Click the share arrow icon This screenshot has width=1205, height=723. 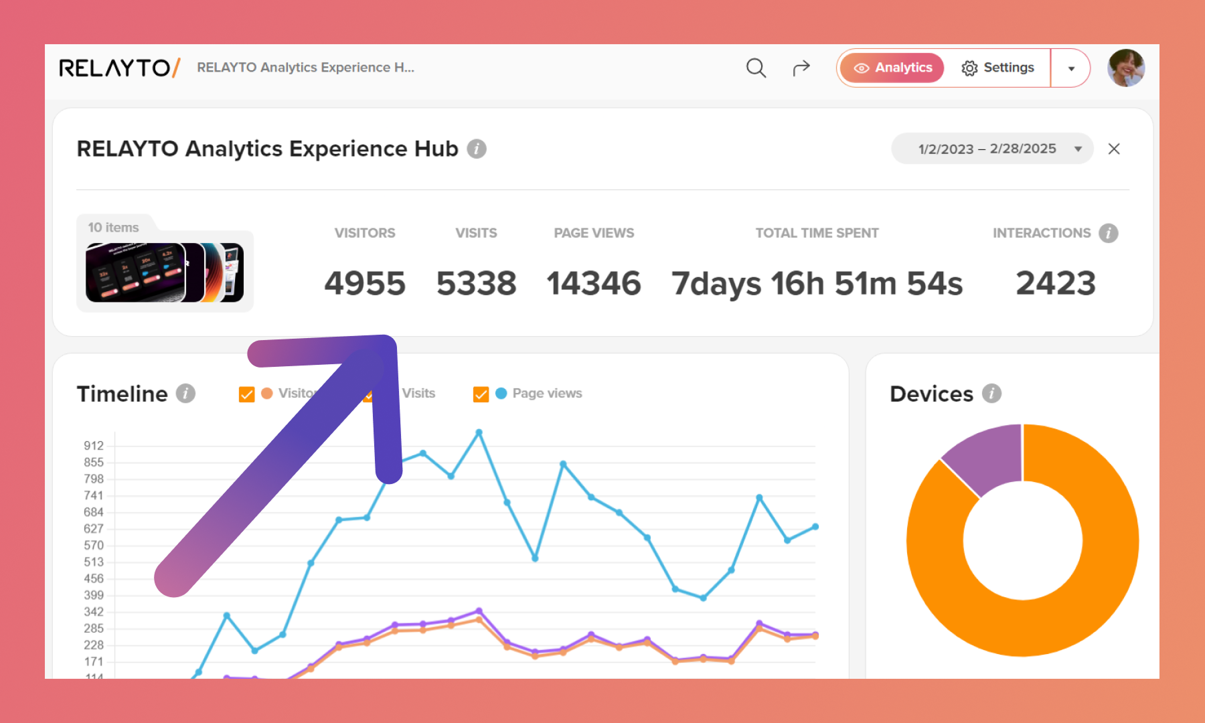coord(801,68)
